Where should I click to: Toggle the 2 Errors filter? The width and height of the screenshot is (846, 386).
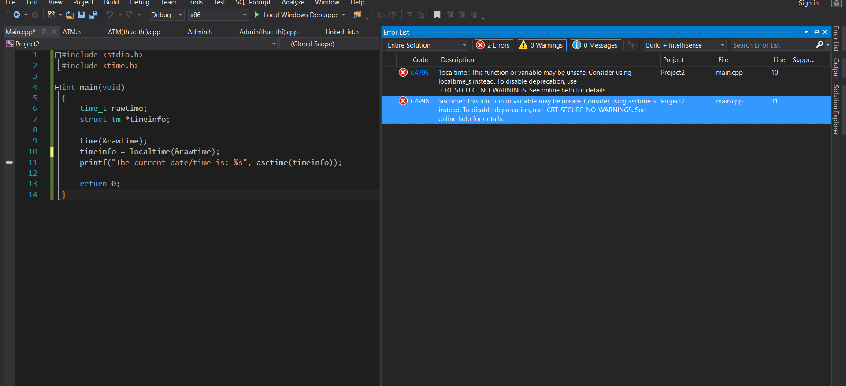494,45
